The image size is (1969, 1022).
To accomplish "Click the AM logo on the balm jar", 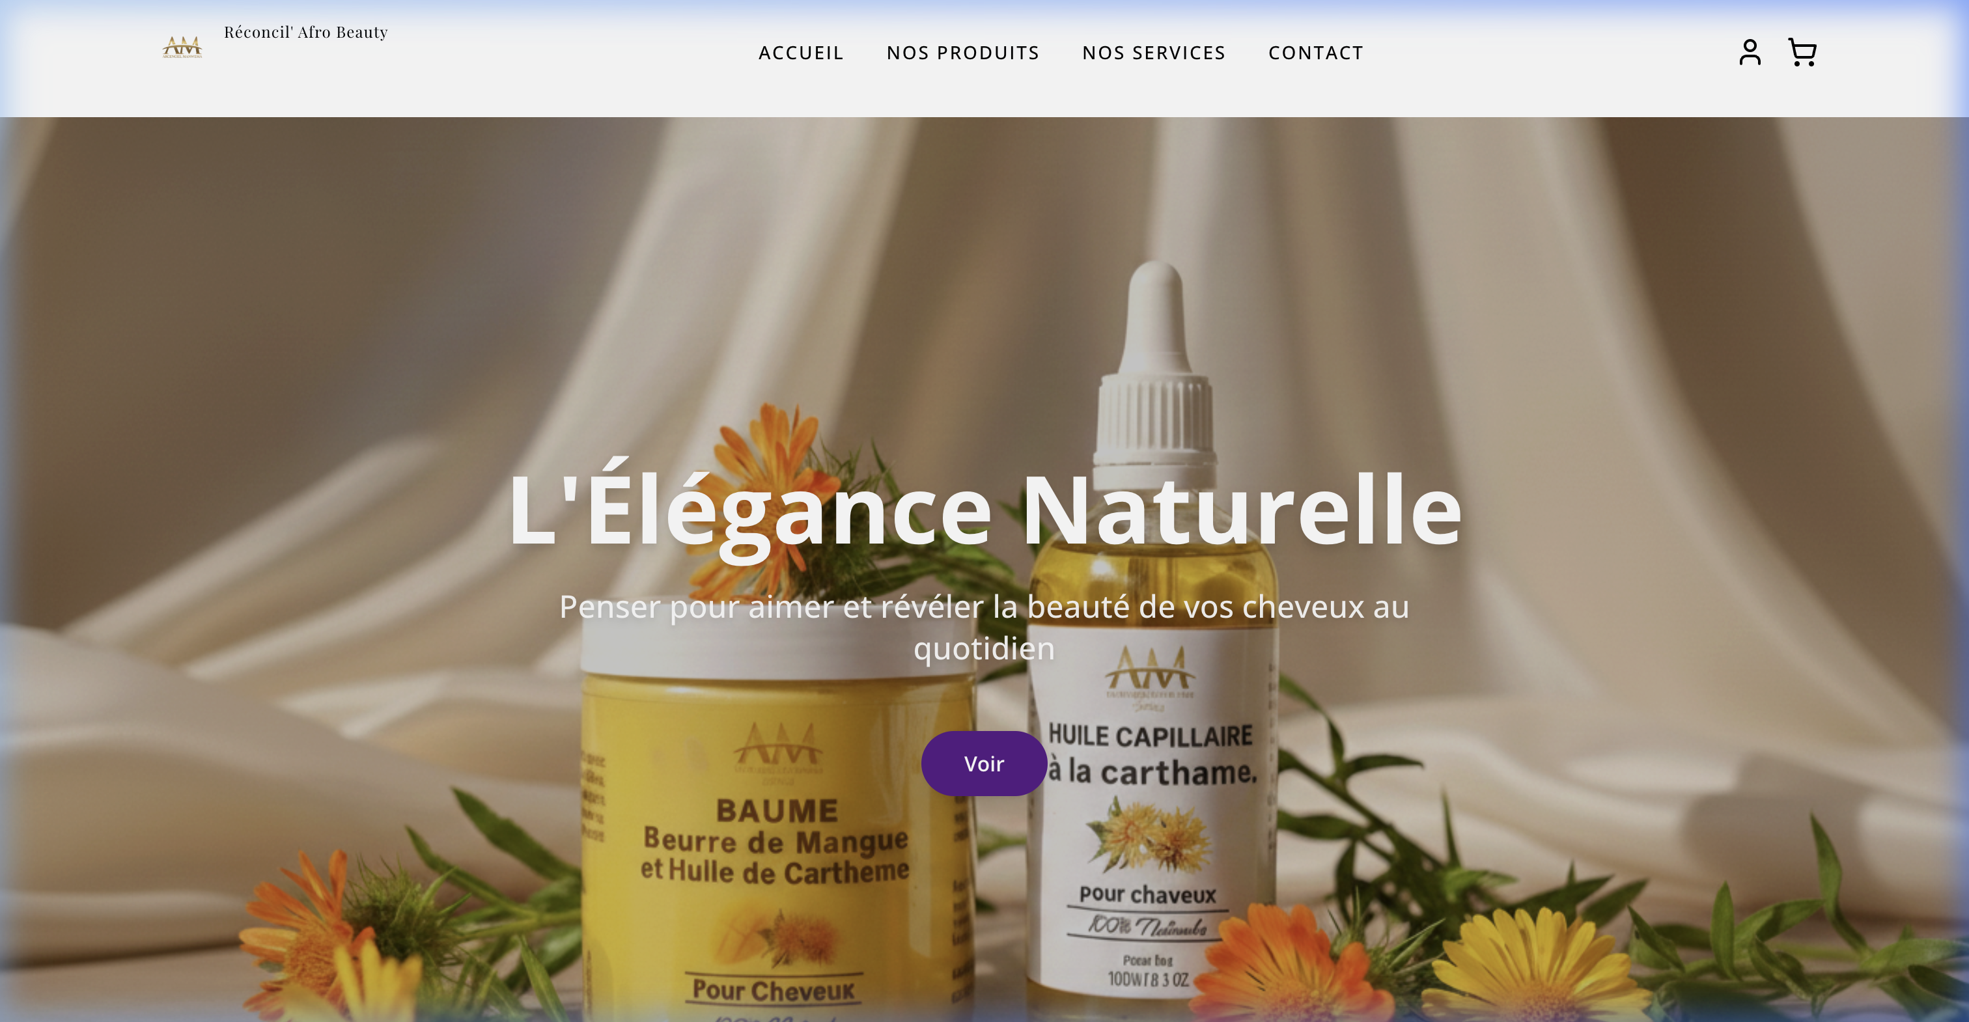I will click(x=778, y=745).
